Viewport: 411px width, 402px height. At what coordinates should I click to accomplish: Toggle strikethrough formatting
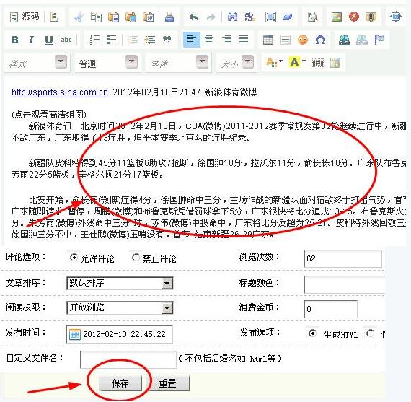coord(66,40)
